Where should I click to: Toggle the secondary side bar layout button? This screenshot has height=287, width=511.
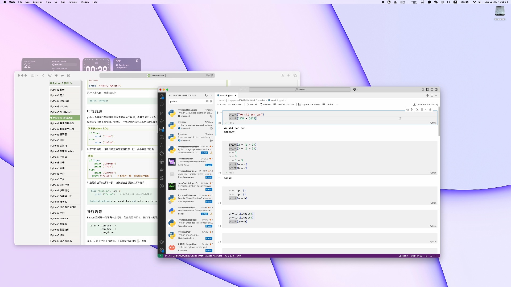click(x=436, y=90)
